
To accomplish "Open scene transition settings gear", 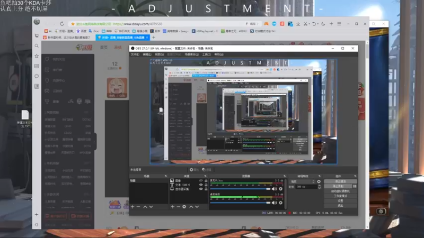I will tap(319, 181).
